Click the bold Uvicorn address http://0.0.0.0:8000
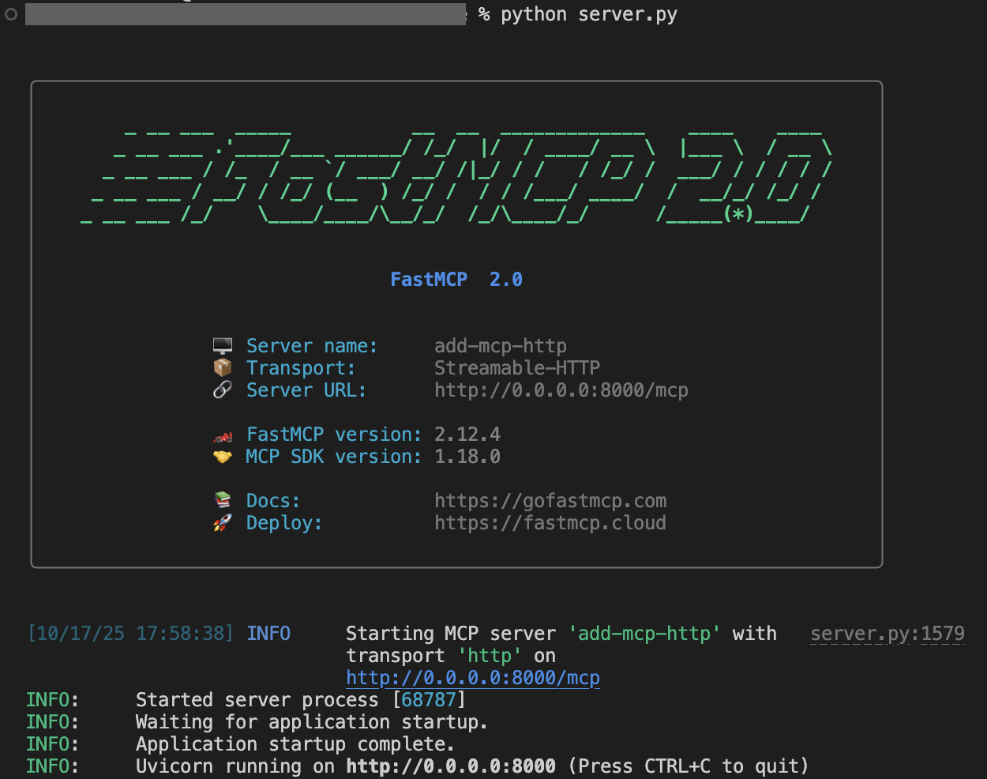 coord(451,766)
